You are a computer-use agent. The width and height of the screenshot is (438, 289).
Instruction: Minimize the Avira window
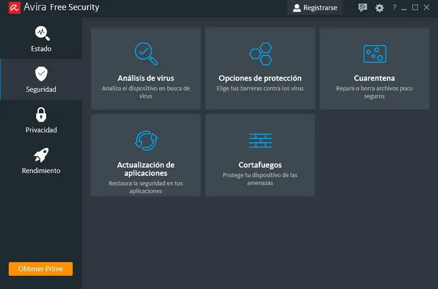(x=404, y=8)
